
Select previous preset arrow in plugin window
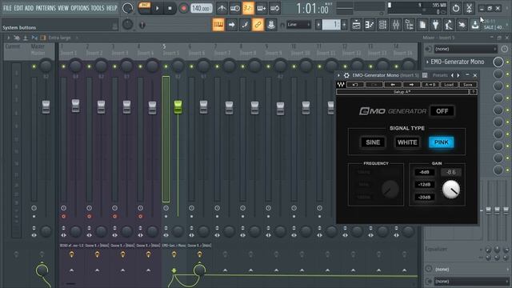click(x=452, y=75)
